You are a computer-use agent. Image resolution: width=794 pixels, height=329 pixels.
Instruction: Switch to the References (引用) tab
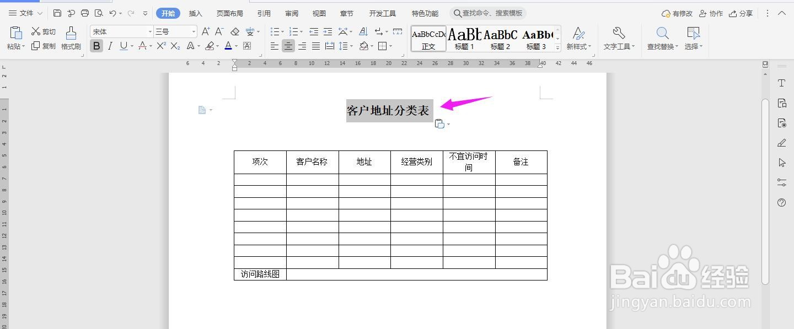(264, 13)
